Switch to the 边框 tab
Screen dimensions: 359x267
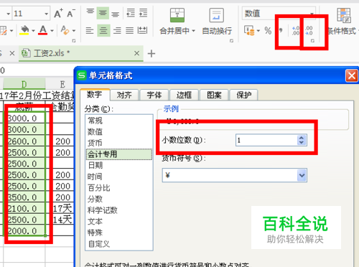[184, 95]
